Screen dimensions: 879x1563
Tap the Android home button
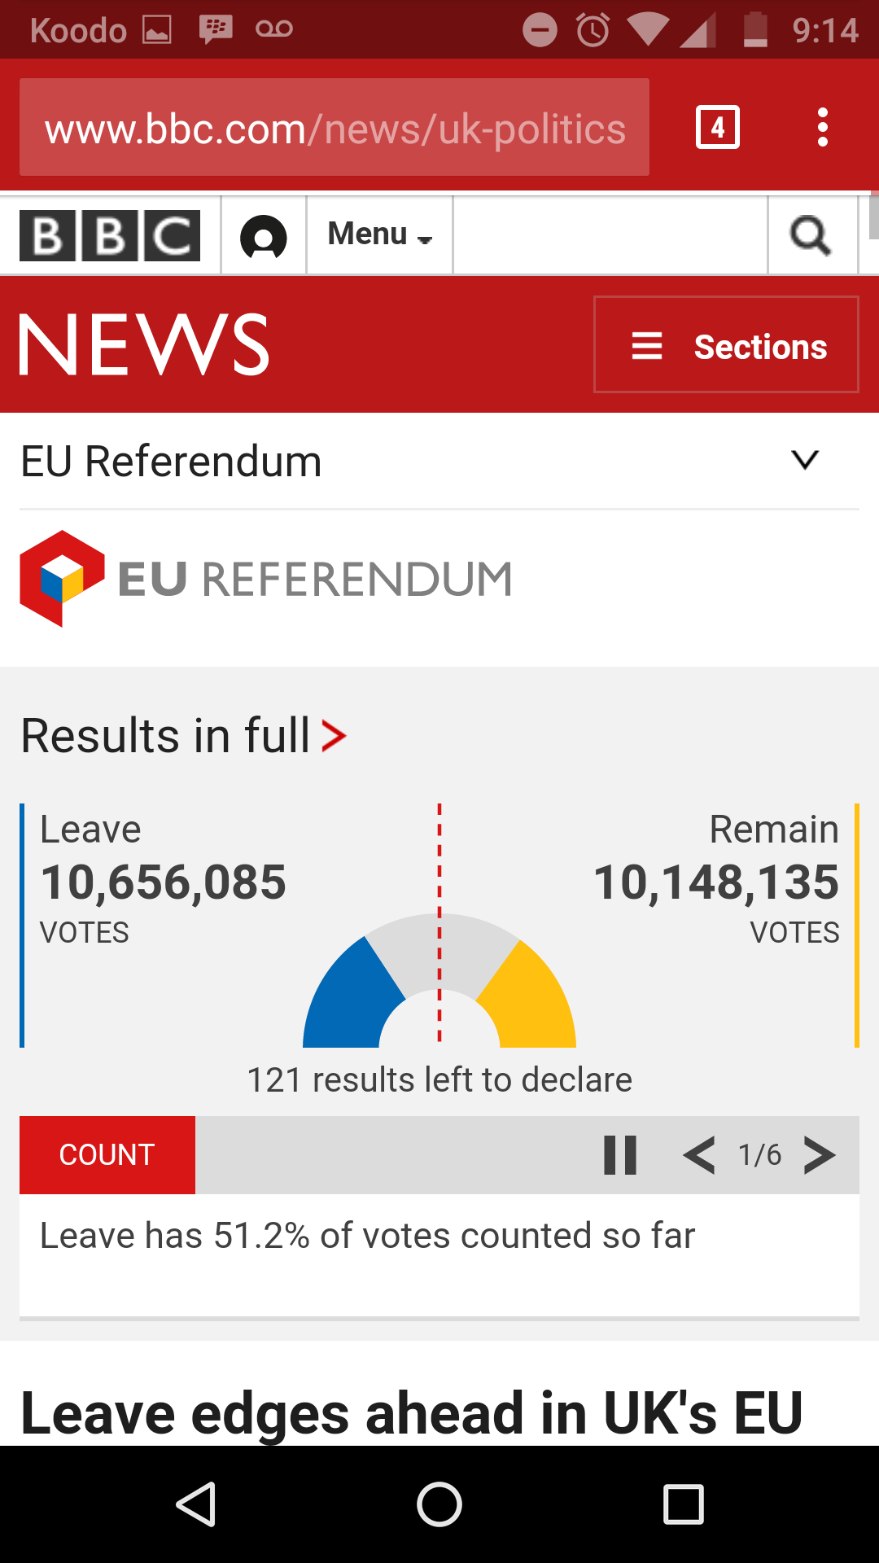point(439,1504)
